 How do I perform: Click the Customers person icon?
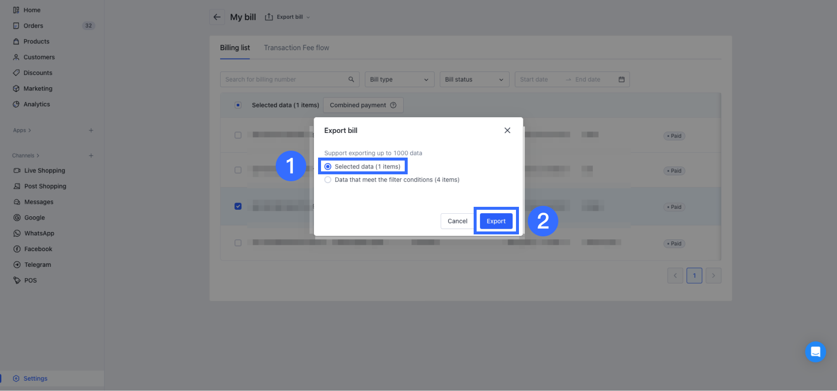click(16, 57)
